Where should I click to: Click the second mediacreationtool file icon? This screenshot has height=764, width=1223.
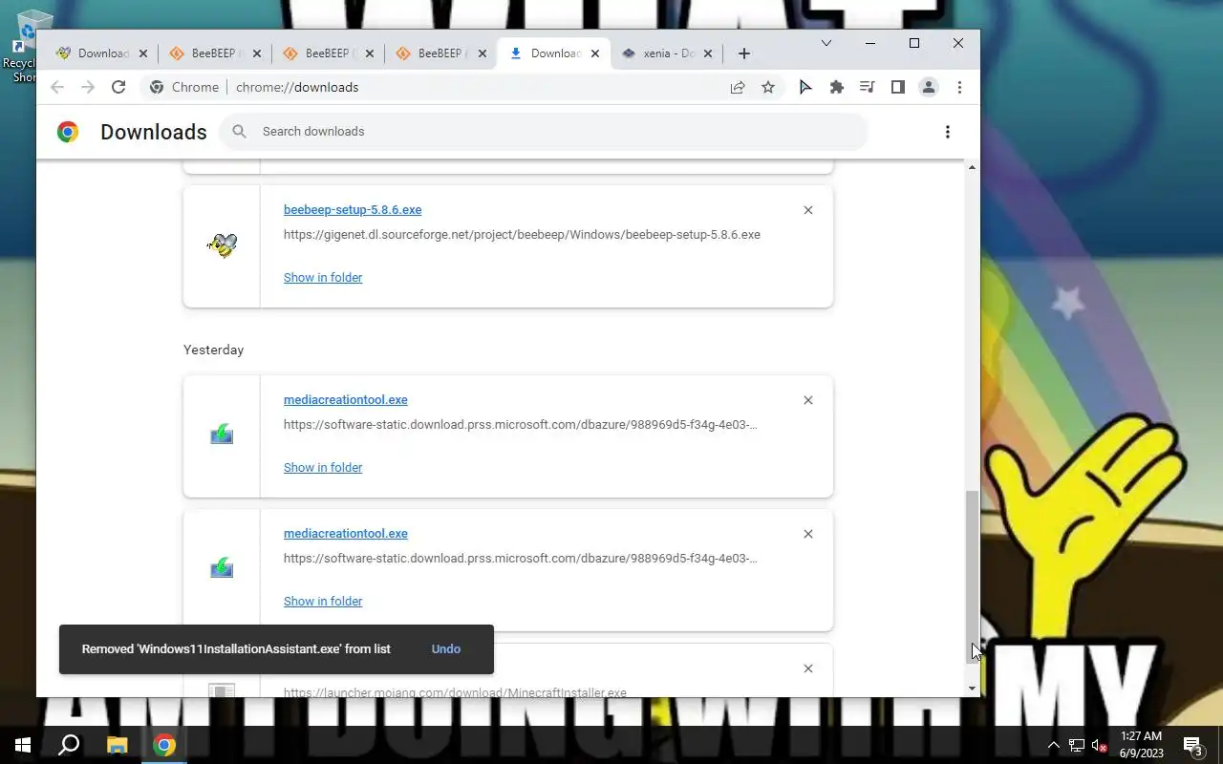tap(222, 568)
